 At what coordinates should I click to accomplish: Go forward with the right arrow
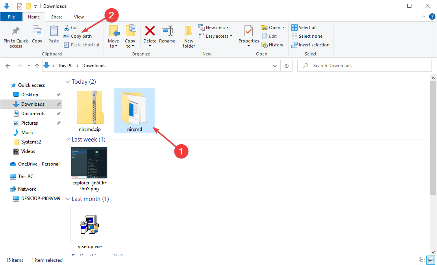20,66
